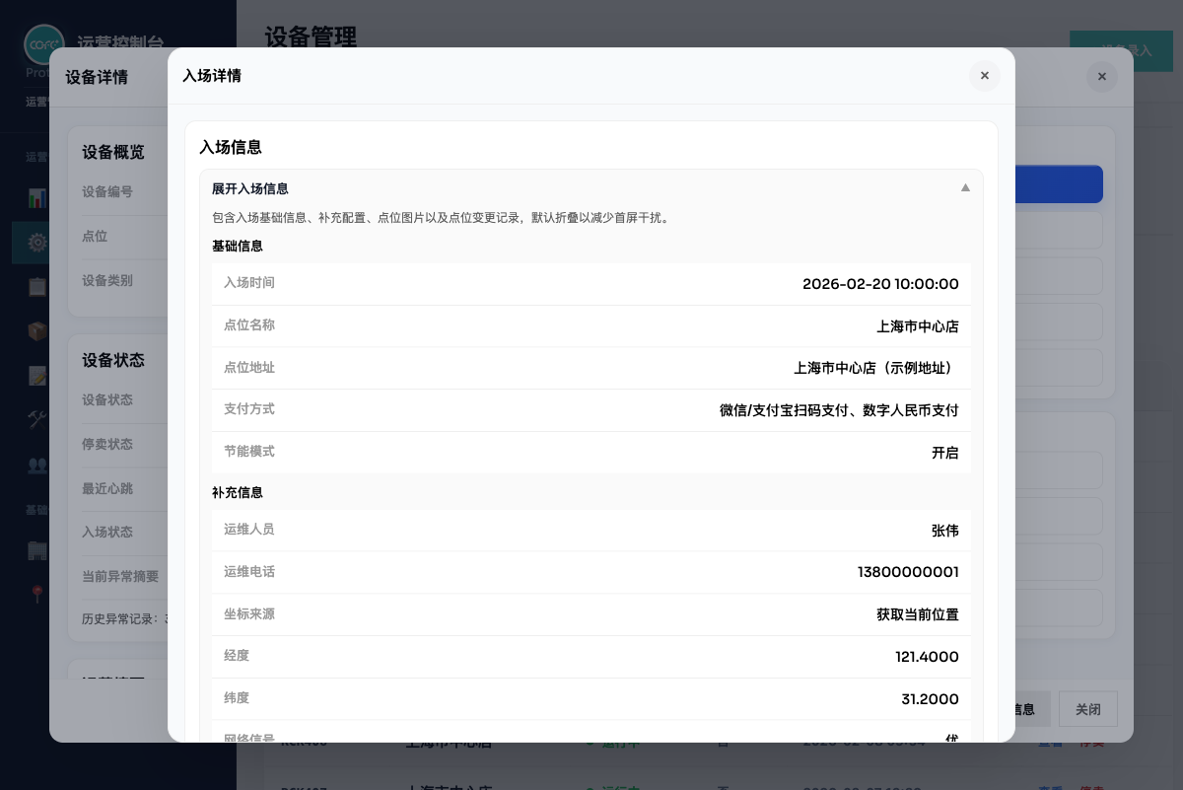The width and height of the screenshot is (1183, 790).
Task: Click the 入场详情 dialog title
Action: click(212, 75)
